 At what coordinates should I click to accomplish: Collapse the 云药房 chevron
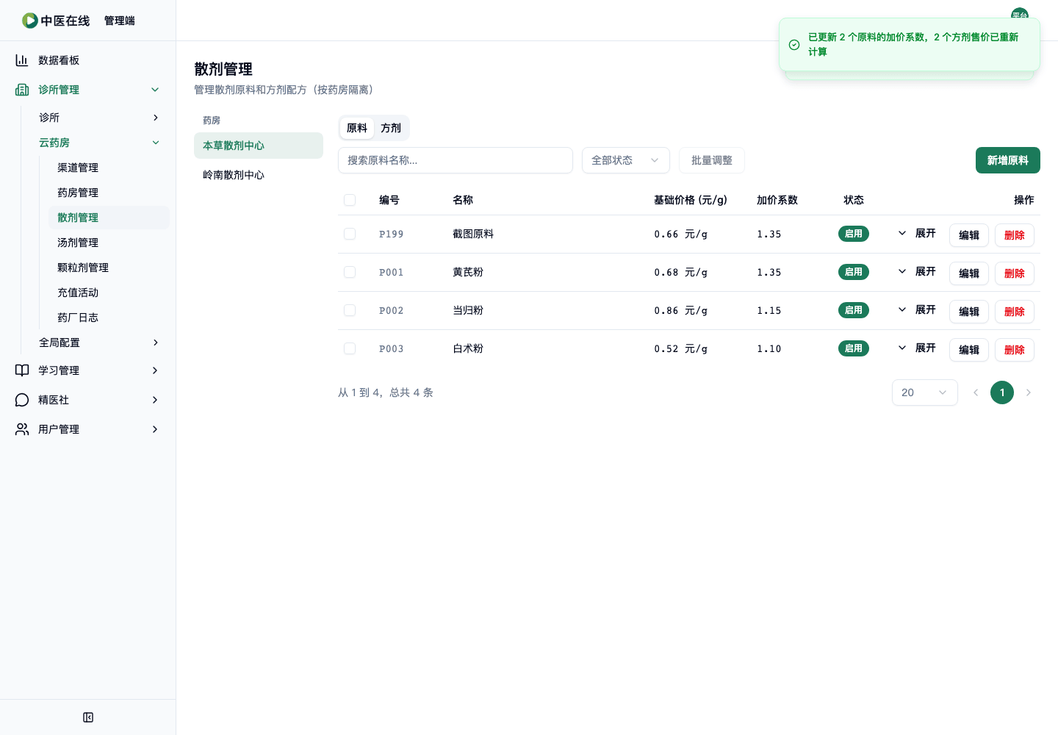pyautogui.click(x=155, y=143)
